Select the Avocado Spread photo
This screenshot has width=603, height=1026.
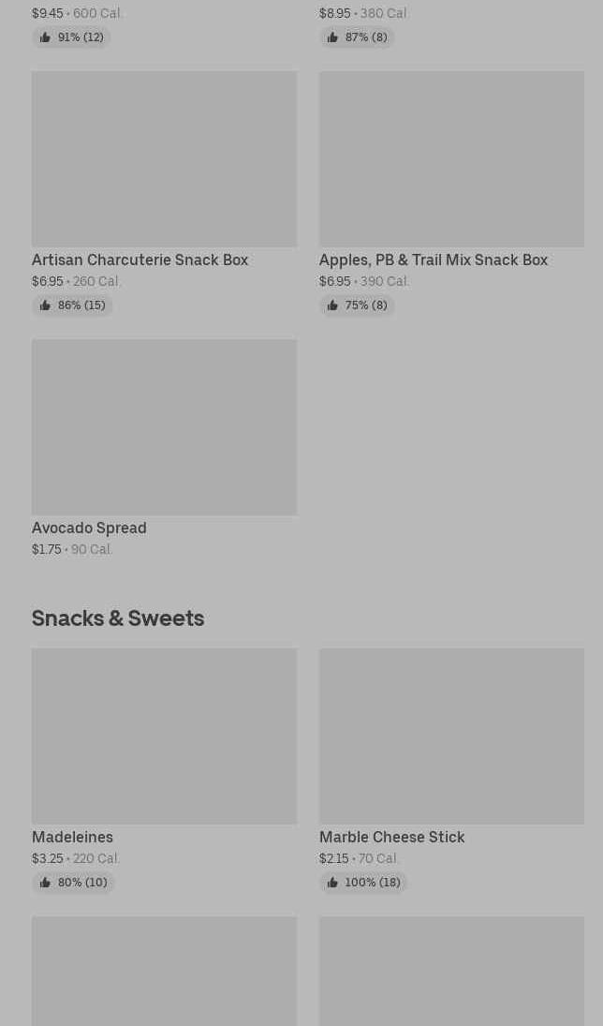[x=164, y=427]
